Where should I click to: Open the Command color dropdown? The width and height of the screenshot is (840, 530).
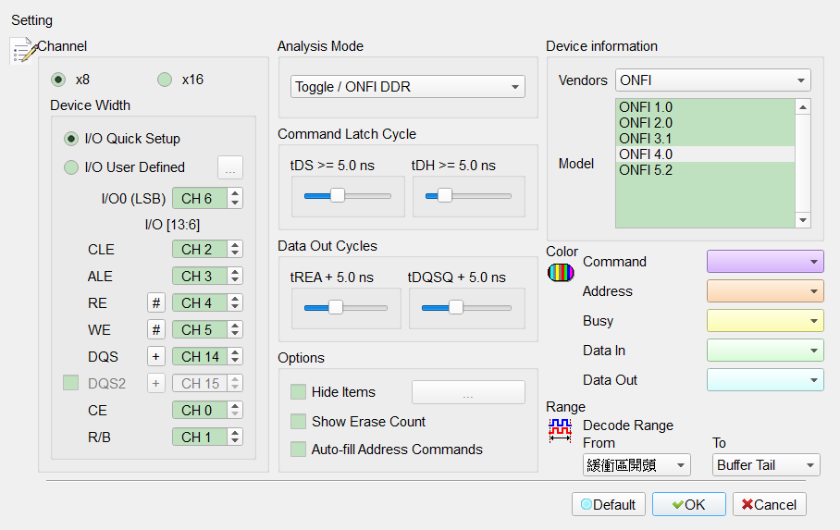pyautogui.click(x=765, y=262)
